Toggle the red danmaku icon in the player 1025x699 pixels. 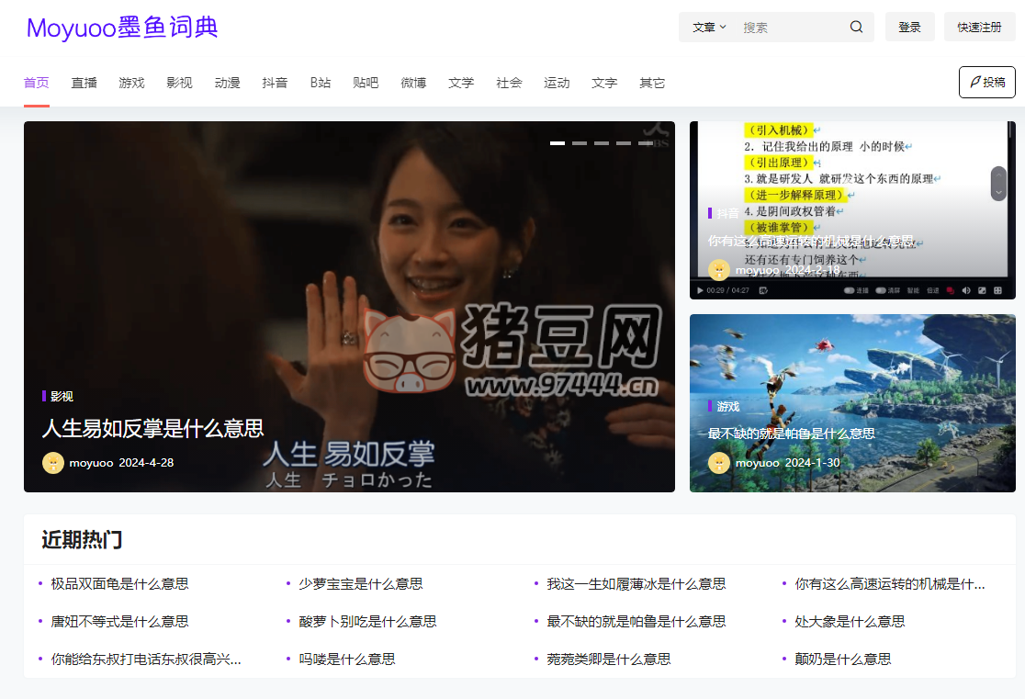(950, 289)
